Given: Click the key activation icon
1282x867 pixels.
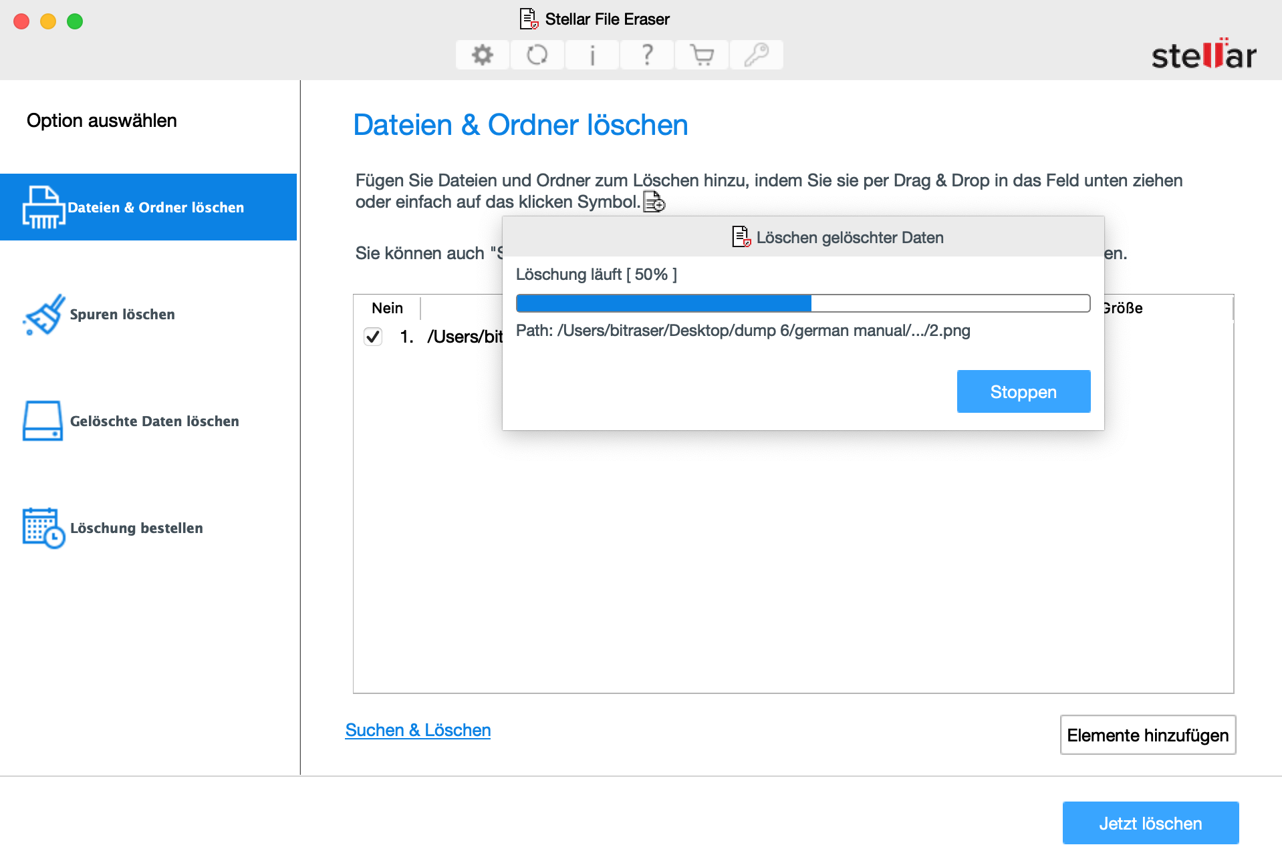Looking at the screenshot, I should [x=756, y=55].
